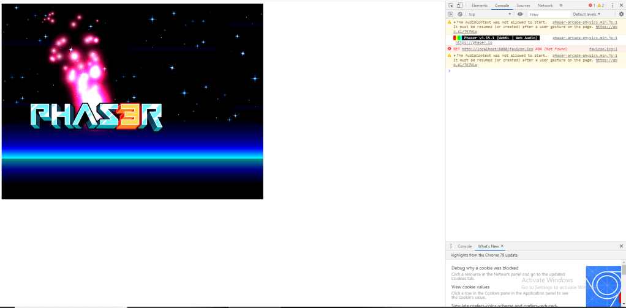Open the favicon.ico:1 source link
Image resolution: width=626 pixels, height=308 pixels.
(x=603, y=49)
